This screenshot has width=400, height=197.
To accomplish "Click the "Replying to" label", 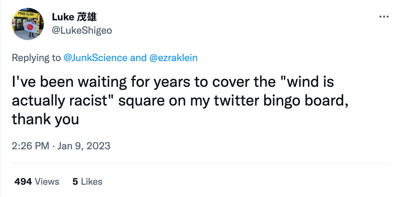I will tap(36, 58).
